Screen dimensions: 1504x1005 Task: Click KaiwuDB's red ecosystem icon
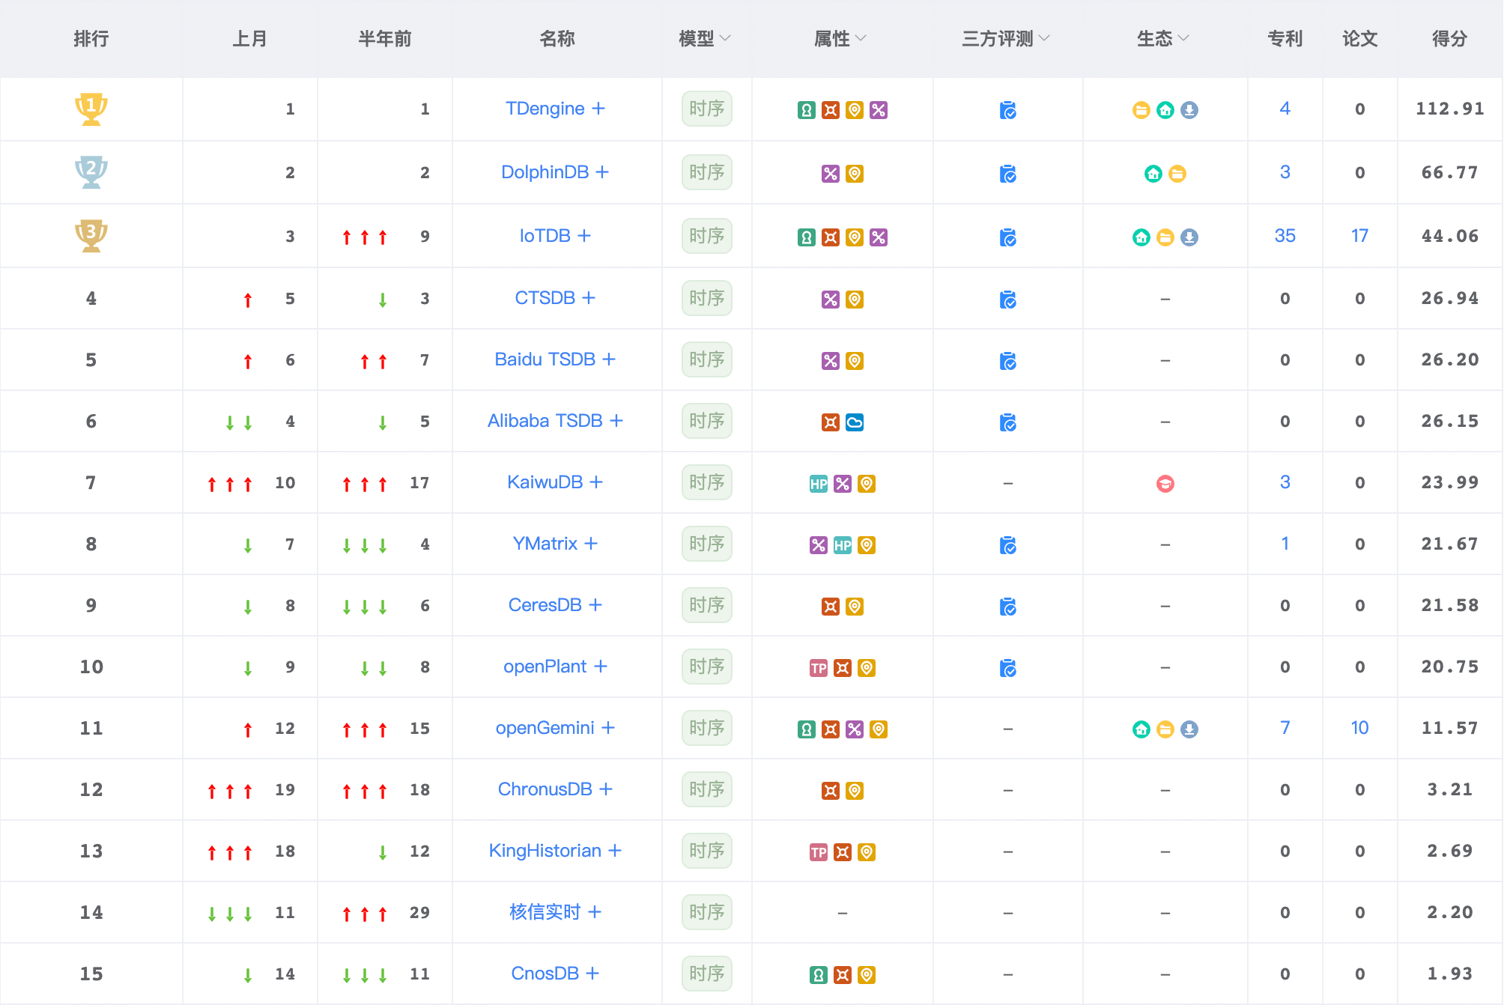point(1165,484)
